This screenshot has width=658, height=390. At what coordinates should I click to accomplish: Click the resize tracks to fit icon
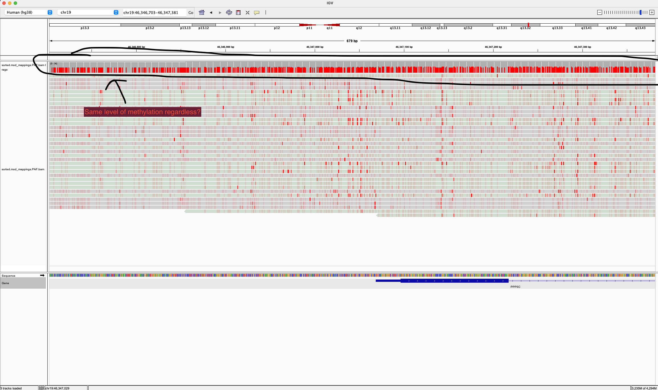(x=247, y=12)
